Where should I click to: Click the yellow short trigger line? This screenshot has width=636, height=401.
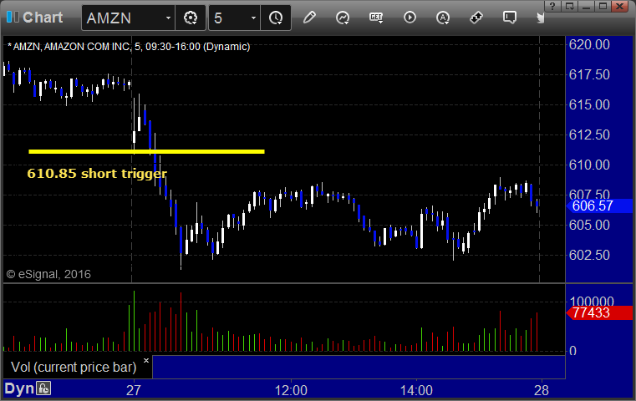coord(146,152)
